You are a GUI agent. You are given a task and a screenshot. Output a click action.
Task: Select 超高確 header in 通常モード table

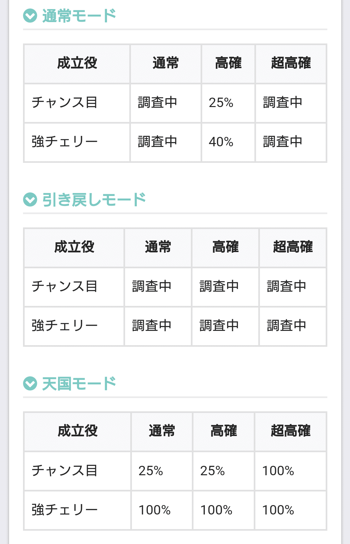pos(291,64)
